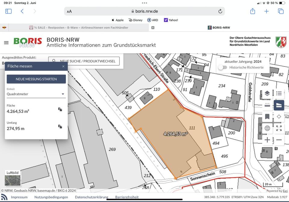This screenshot has height=202, width=289.
Task: Open the Quadratmeter unit dropdown
Action: (x=36, y=94)
